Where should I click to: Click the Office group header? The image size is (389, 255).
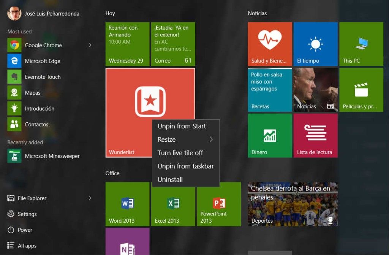coord(112,173)
